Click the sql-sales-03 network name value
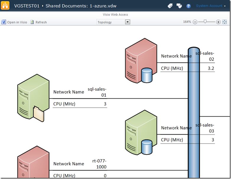This screenshot has width=231, height=179. 205,128
